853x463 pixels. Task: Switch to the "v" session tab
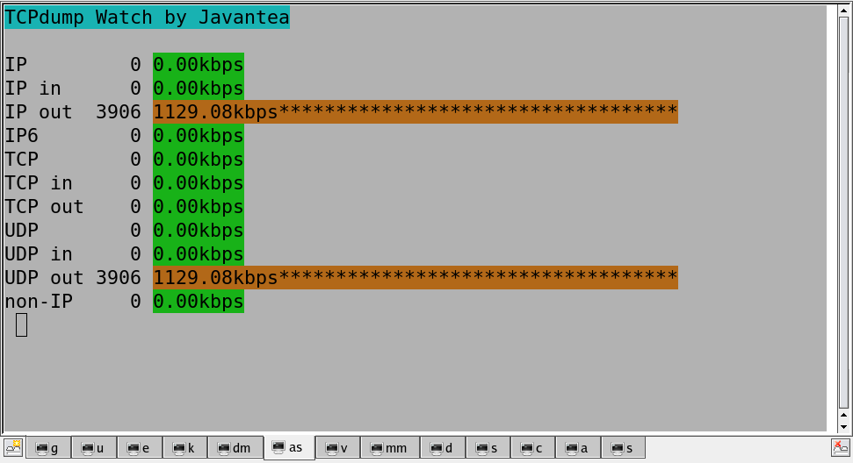pyautogui.click(x=337, y=448)
